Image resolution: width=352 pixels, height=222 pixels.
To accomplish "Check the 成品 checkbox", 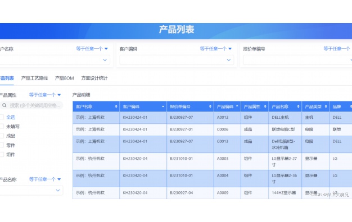I will (x=2, y=136).
